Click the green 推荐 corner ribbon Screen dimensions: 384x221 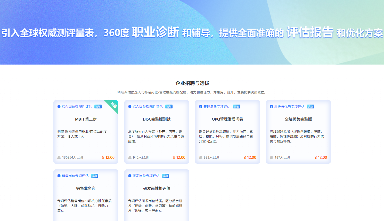114,105
